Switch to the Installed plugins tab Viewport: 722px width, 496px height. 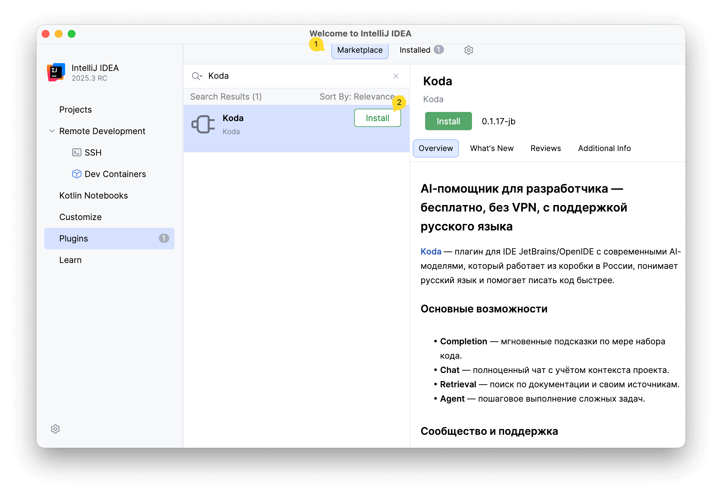pyautogui.click(x=415, y=50)
